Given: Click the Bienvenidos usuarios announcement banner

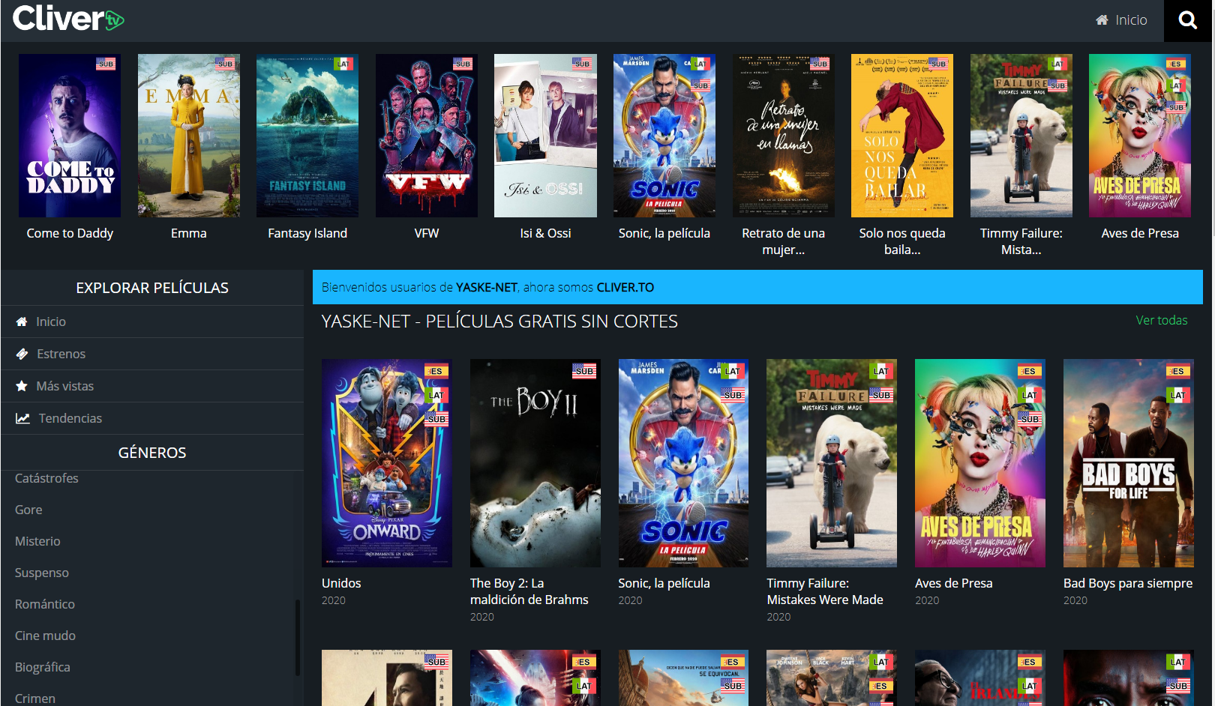Looking at the screenshot, I should tap(757, 287).
